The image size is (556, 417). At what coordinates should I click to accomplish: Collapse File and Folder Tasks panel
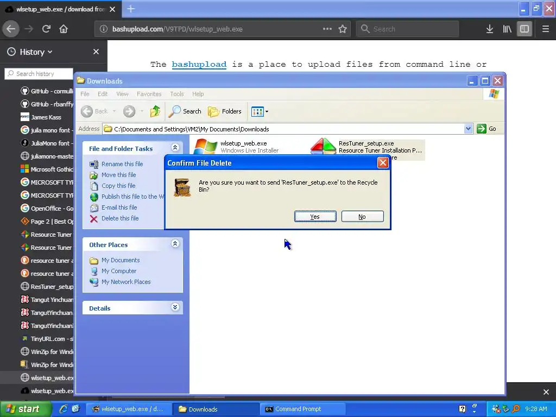tap(175, 148)
